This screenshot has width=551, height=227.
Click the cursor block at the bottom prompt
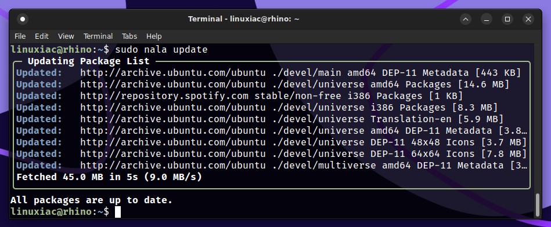(x=118, y=211)
